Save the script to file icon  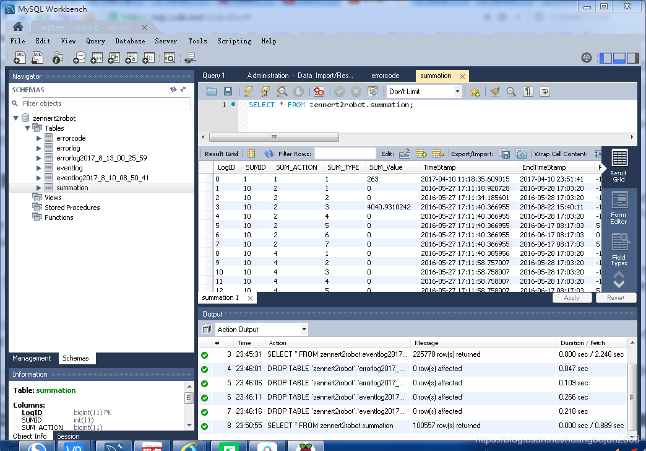[228, 91]
